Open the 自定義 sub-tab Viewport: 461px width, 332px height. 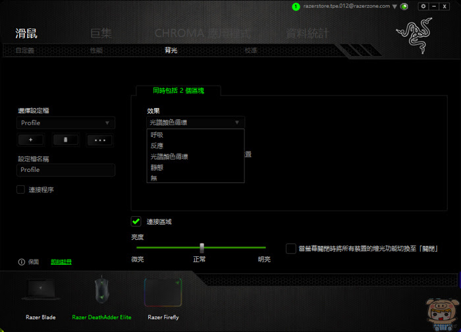(x=25, y=51)
